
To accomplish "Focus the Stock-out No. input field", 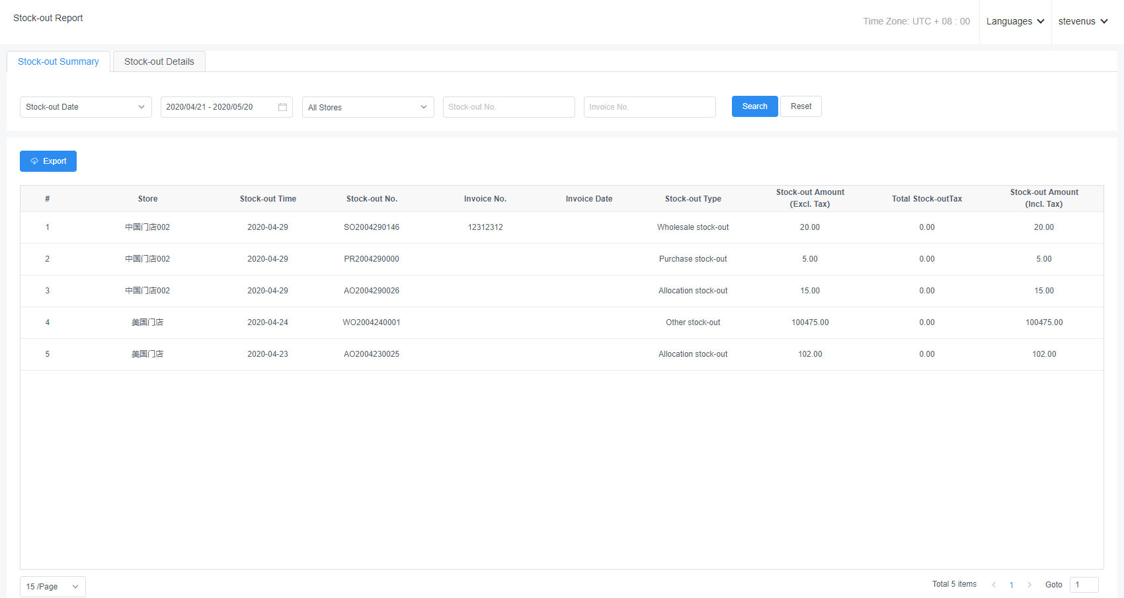I will tap(508, 107).
